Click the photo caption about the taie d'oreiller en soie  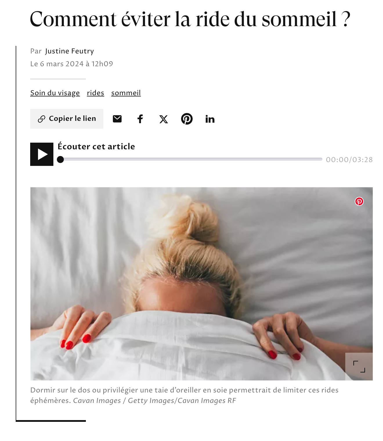(185, 395)
